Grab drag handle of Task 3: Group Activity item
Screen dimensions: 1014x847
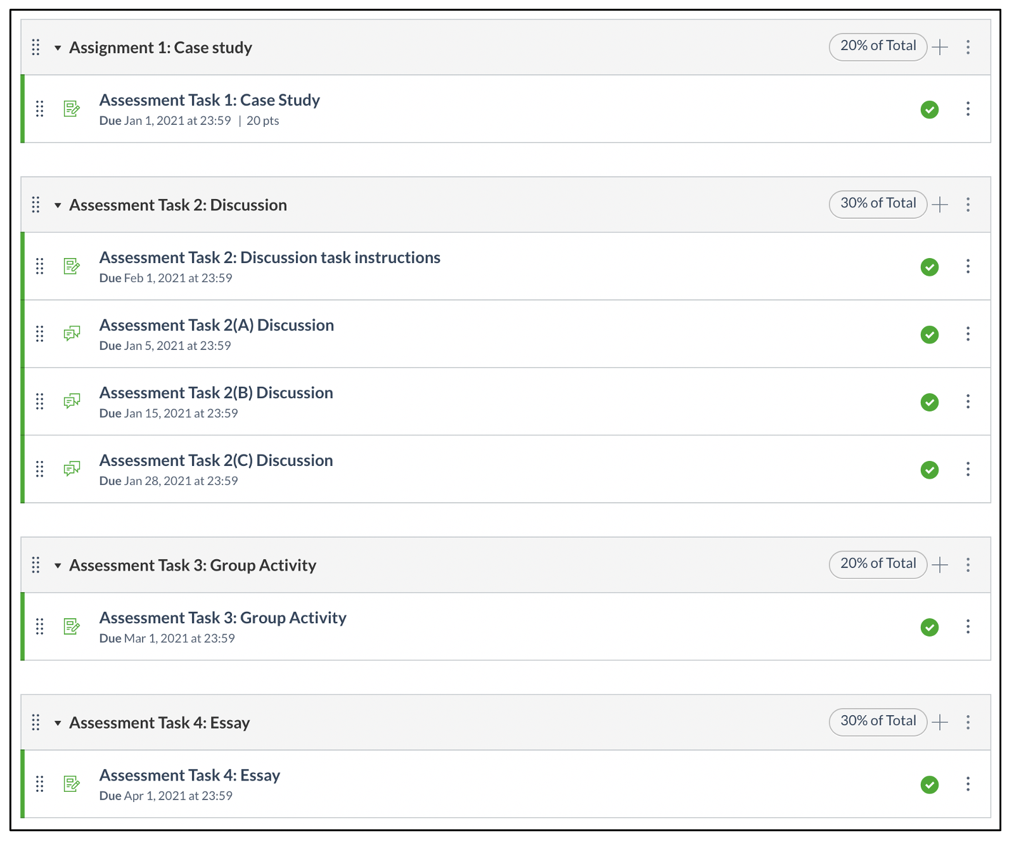click(40, 626)
